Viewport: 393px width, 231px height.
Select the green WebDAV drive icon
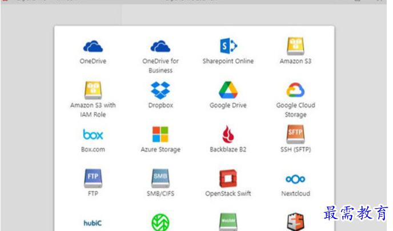[228, 222]
